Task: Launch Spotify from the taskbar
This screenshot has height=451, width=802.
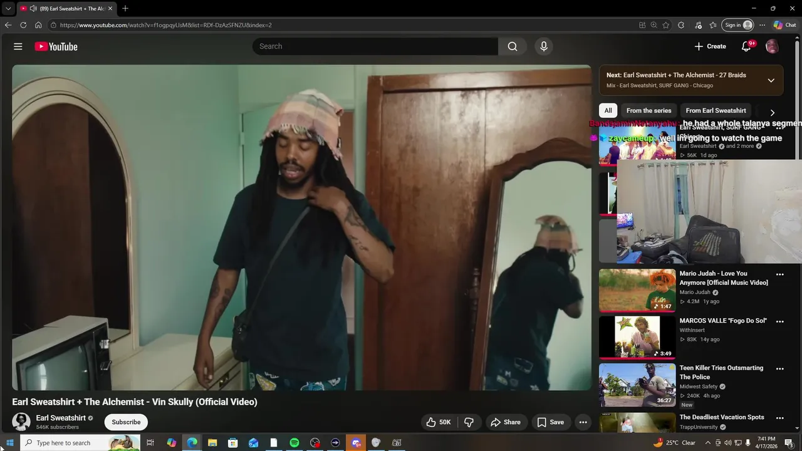Action: (294, 443)
